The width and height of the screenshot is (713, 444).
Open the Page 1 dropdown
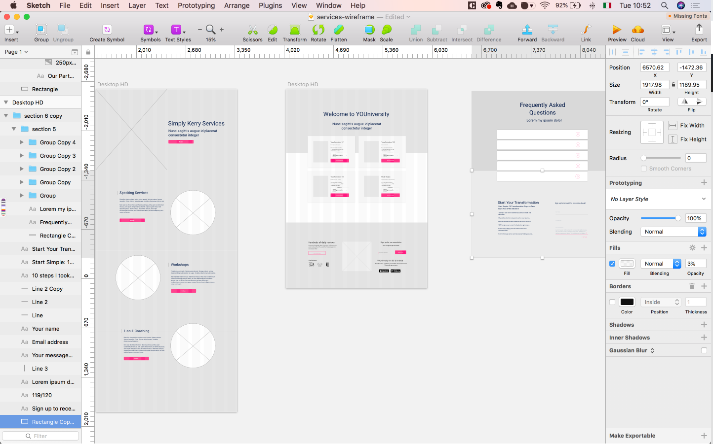tap(16, 52)
